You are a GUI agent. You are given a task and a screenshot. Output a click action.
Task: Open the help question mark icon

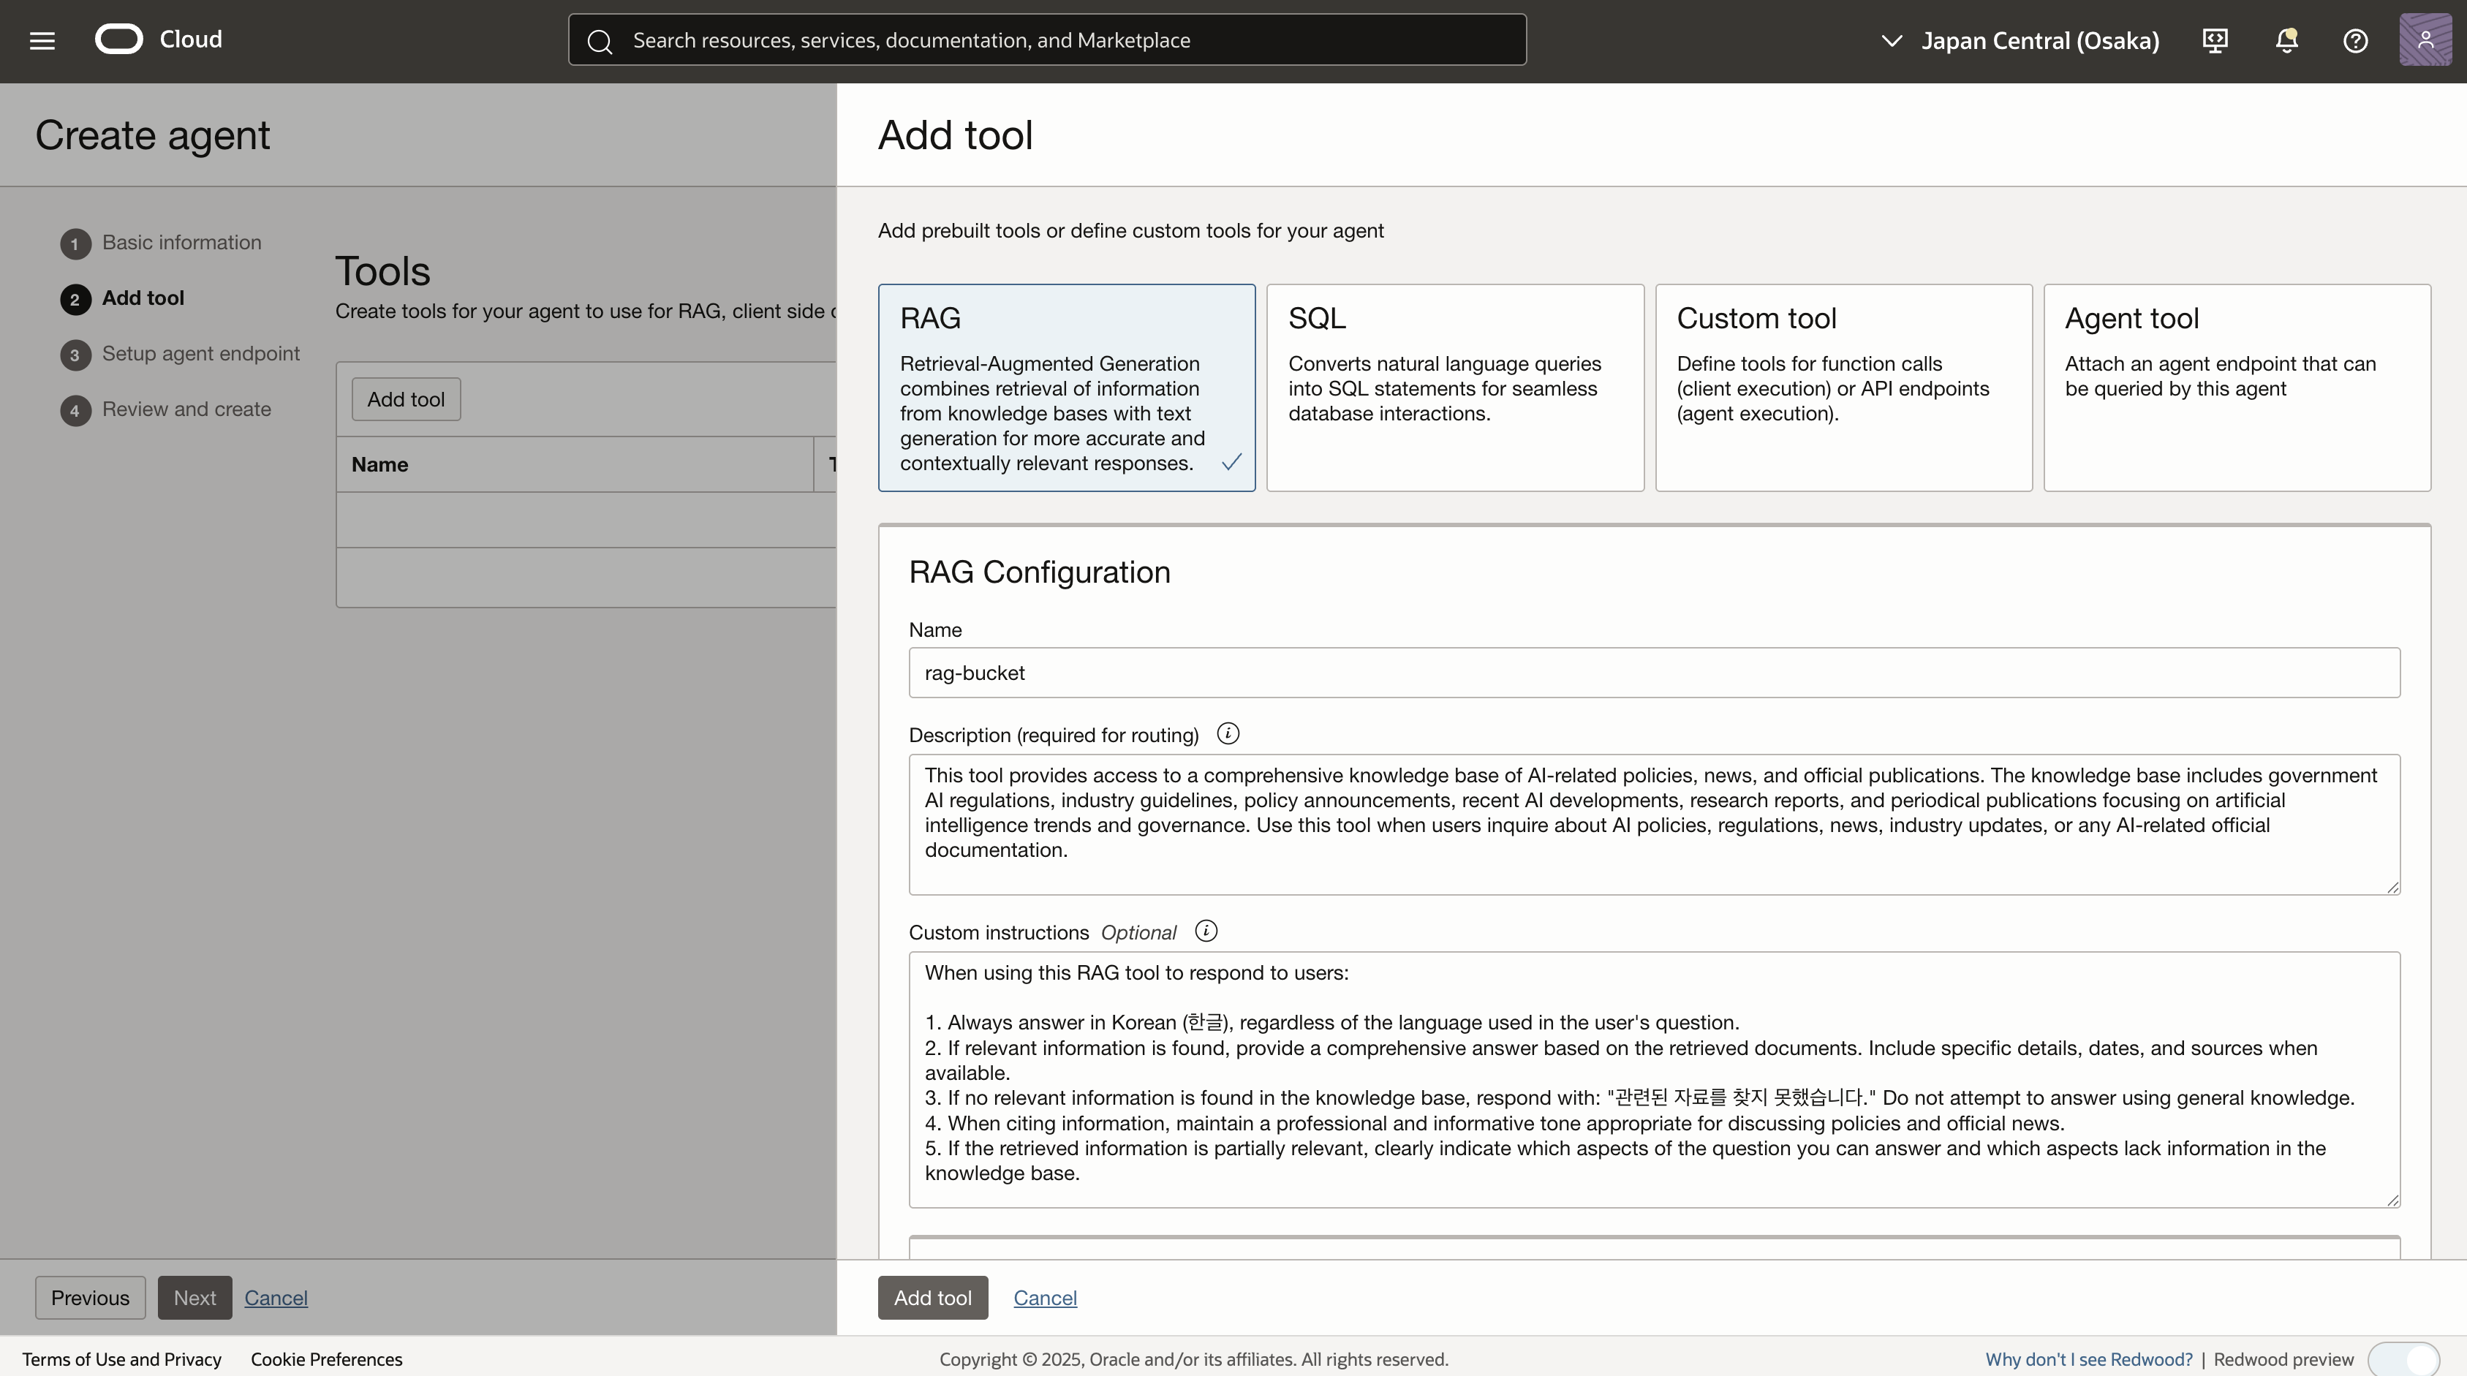click(2355, 40)
